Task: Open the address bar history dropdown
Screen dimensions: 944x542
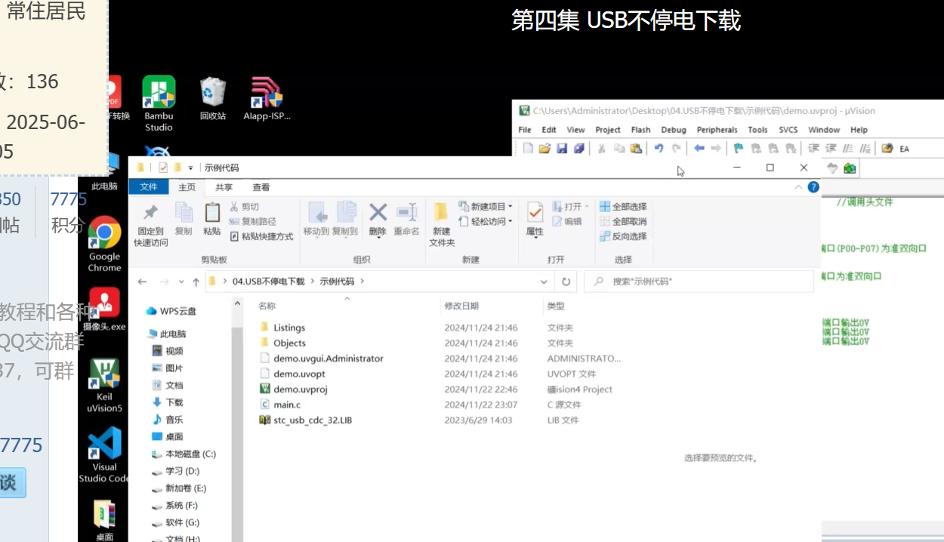Action: pos(544,281)
